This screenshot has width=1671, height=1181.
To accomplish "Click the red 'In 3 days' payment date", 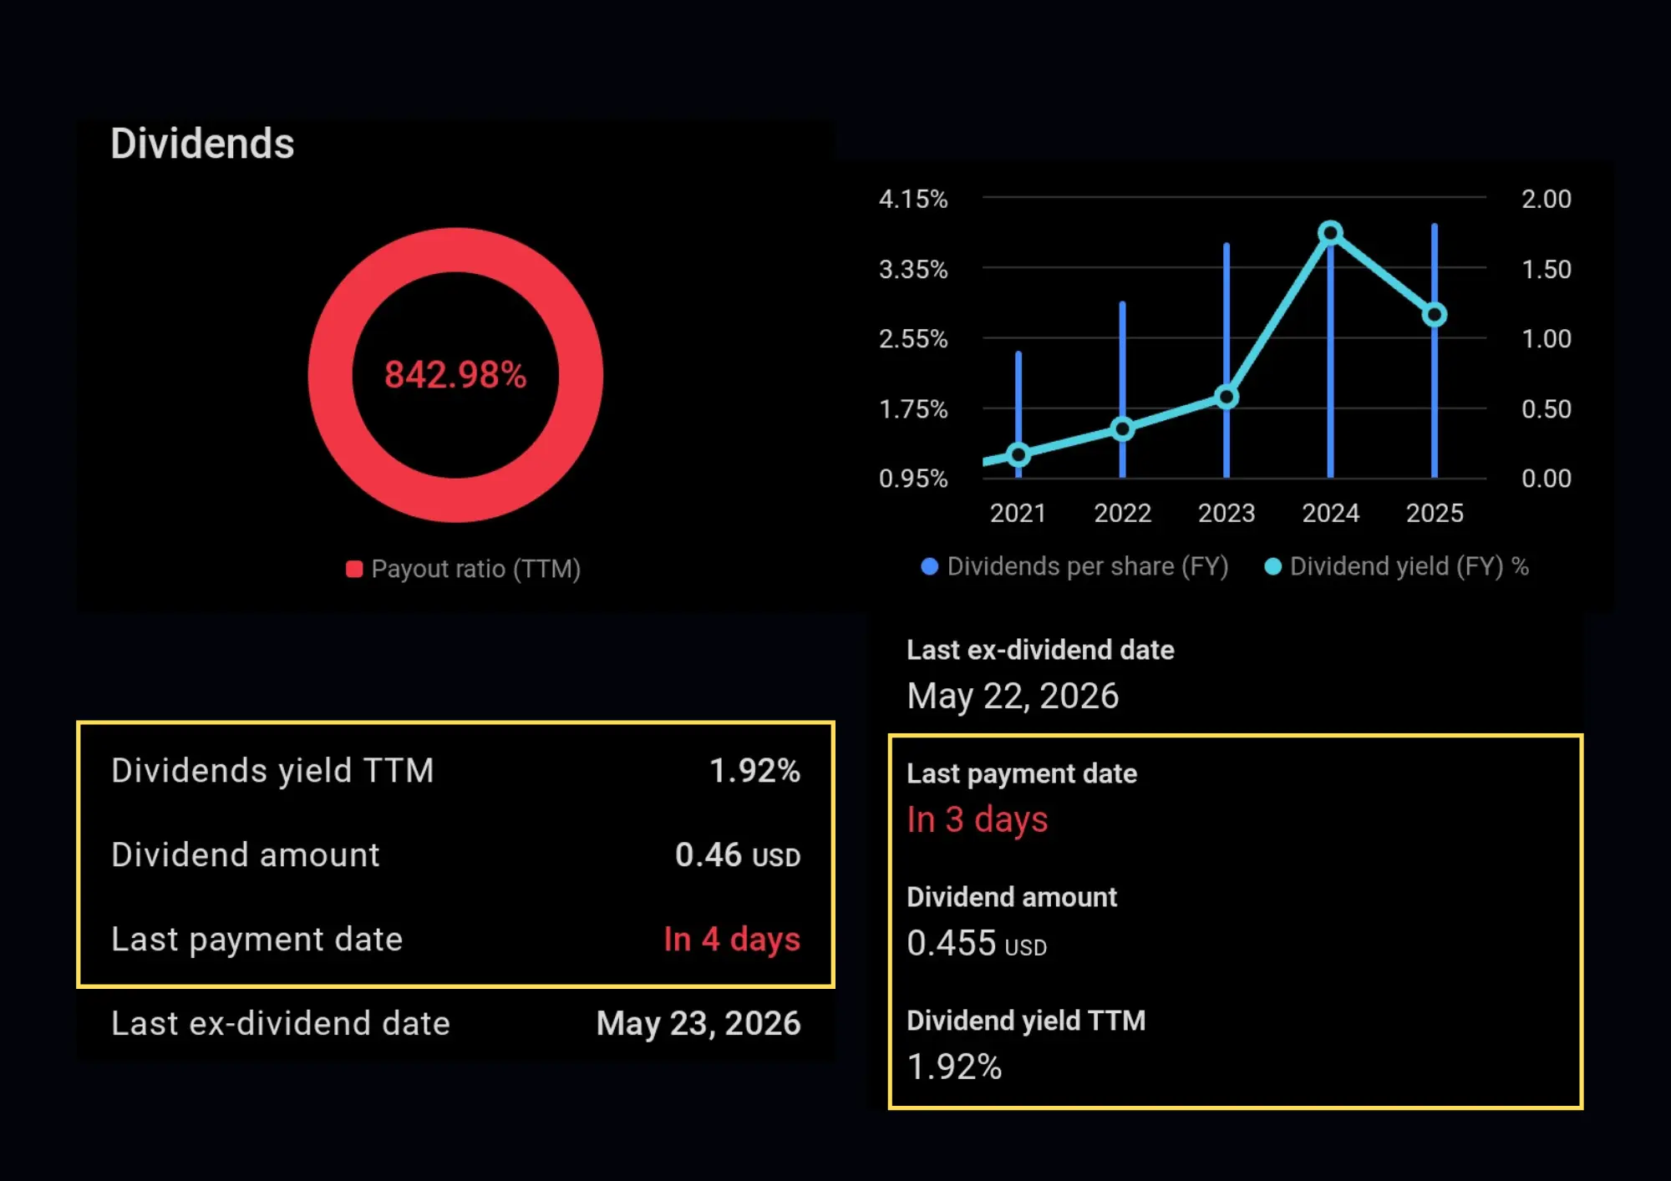I will pos(978,820).
